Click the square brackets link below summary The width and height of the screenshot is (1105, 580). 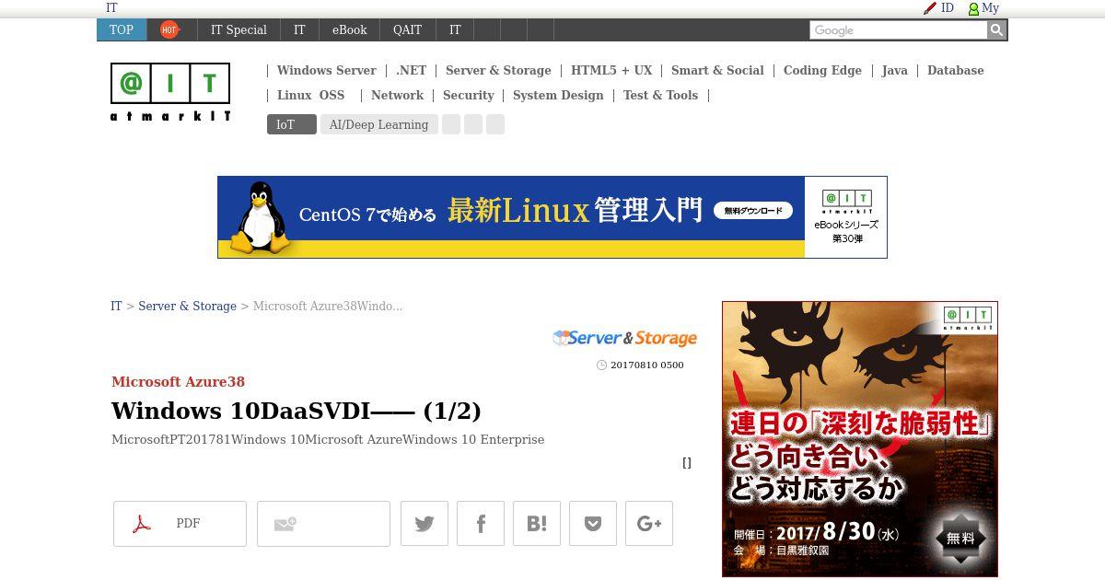(x=687, y=463)
